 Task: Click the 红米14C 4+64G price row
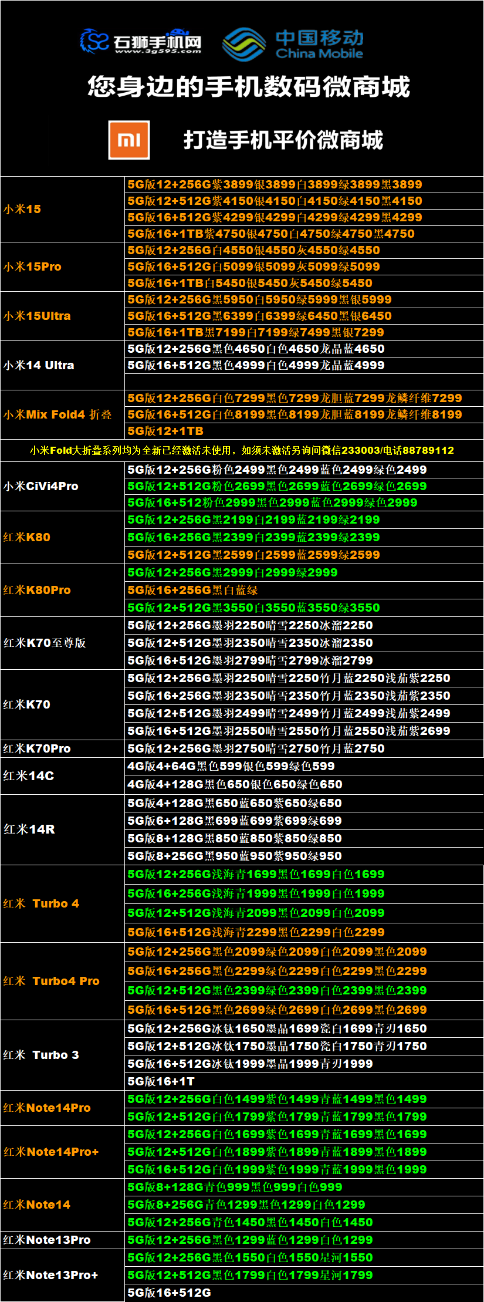coord(231,766)
